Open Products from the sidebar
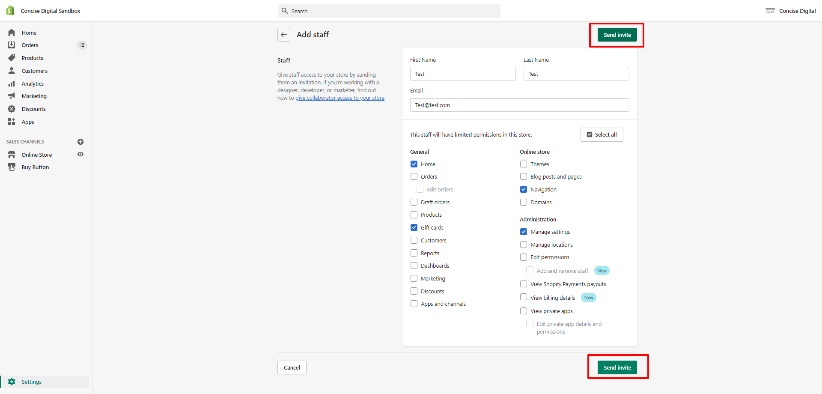Viewport: 822px width, 394px height. pyautogui.click(x=32, y=58)
